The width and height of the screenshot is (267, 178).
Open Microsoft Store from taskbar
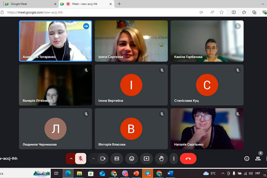91,173
